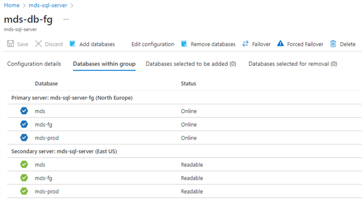Switch to Databases selected to be added tab
This screenshot has height=208, width=362.
[x=191, y=64]
